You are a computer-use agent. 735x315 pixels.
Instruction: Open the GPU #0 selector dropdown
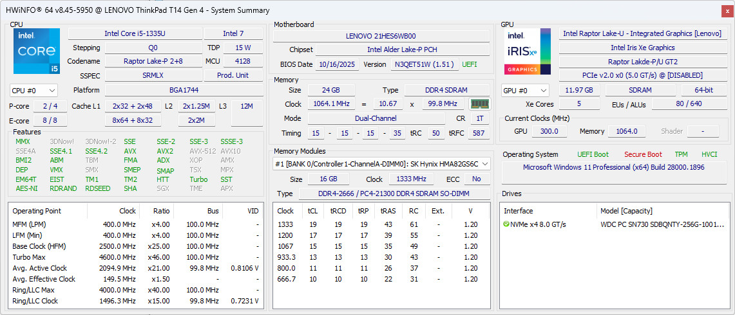pyautogui.click(x=525, y=91)
